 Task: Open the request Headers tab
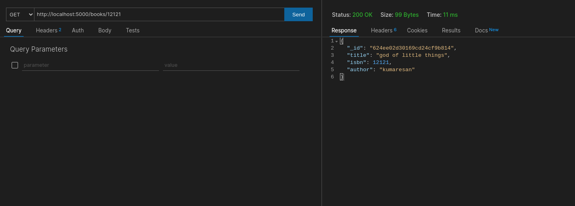point(48,30)
